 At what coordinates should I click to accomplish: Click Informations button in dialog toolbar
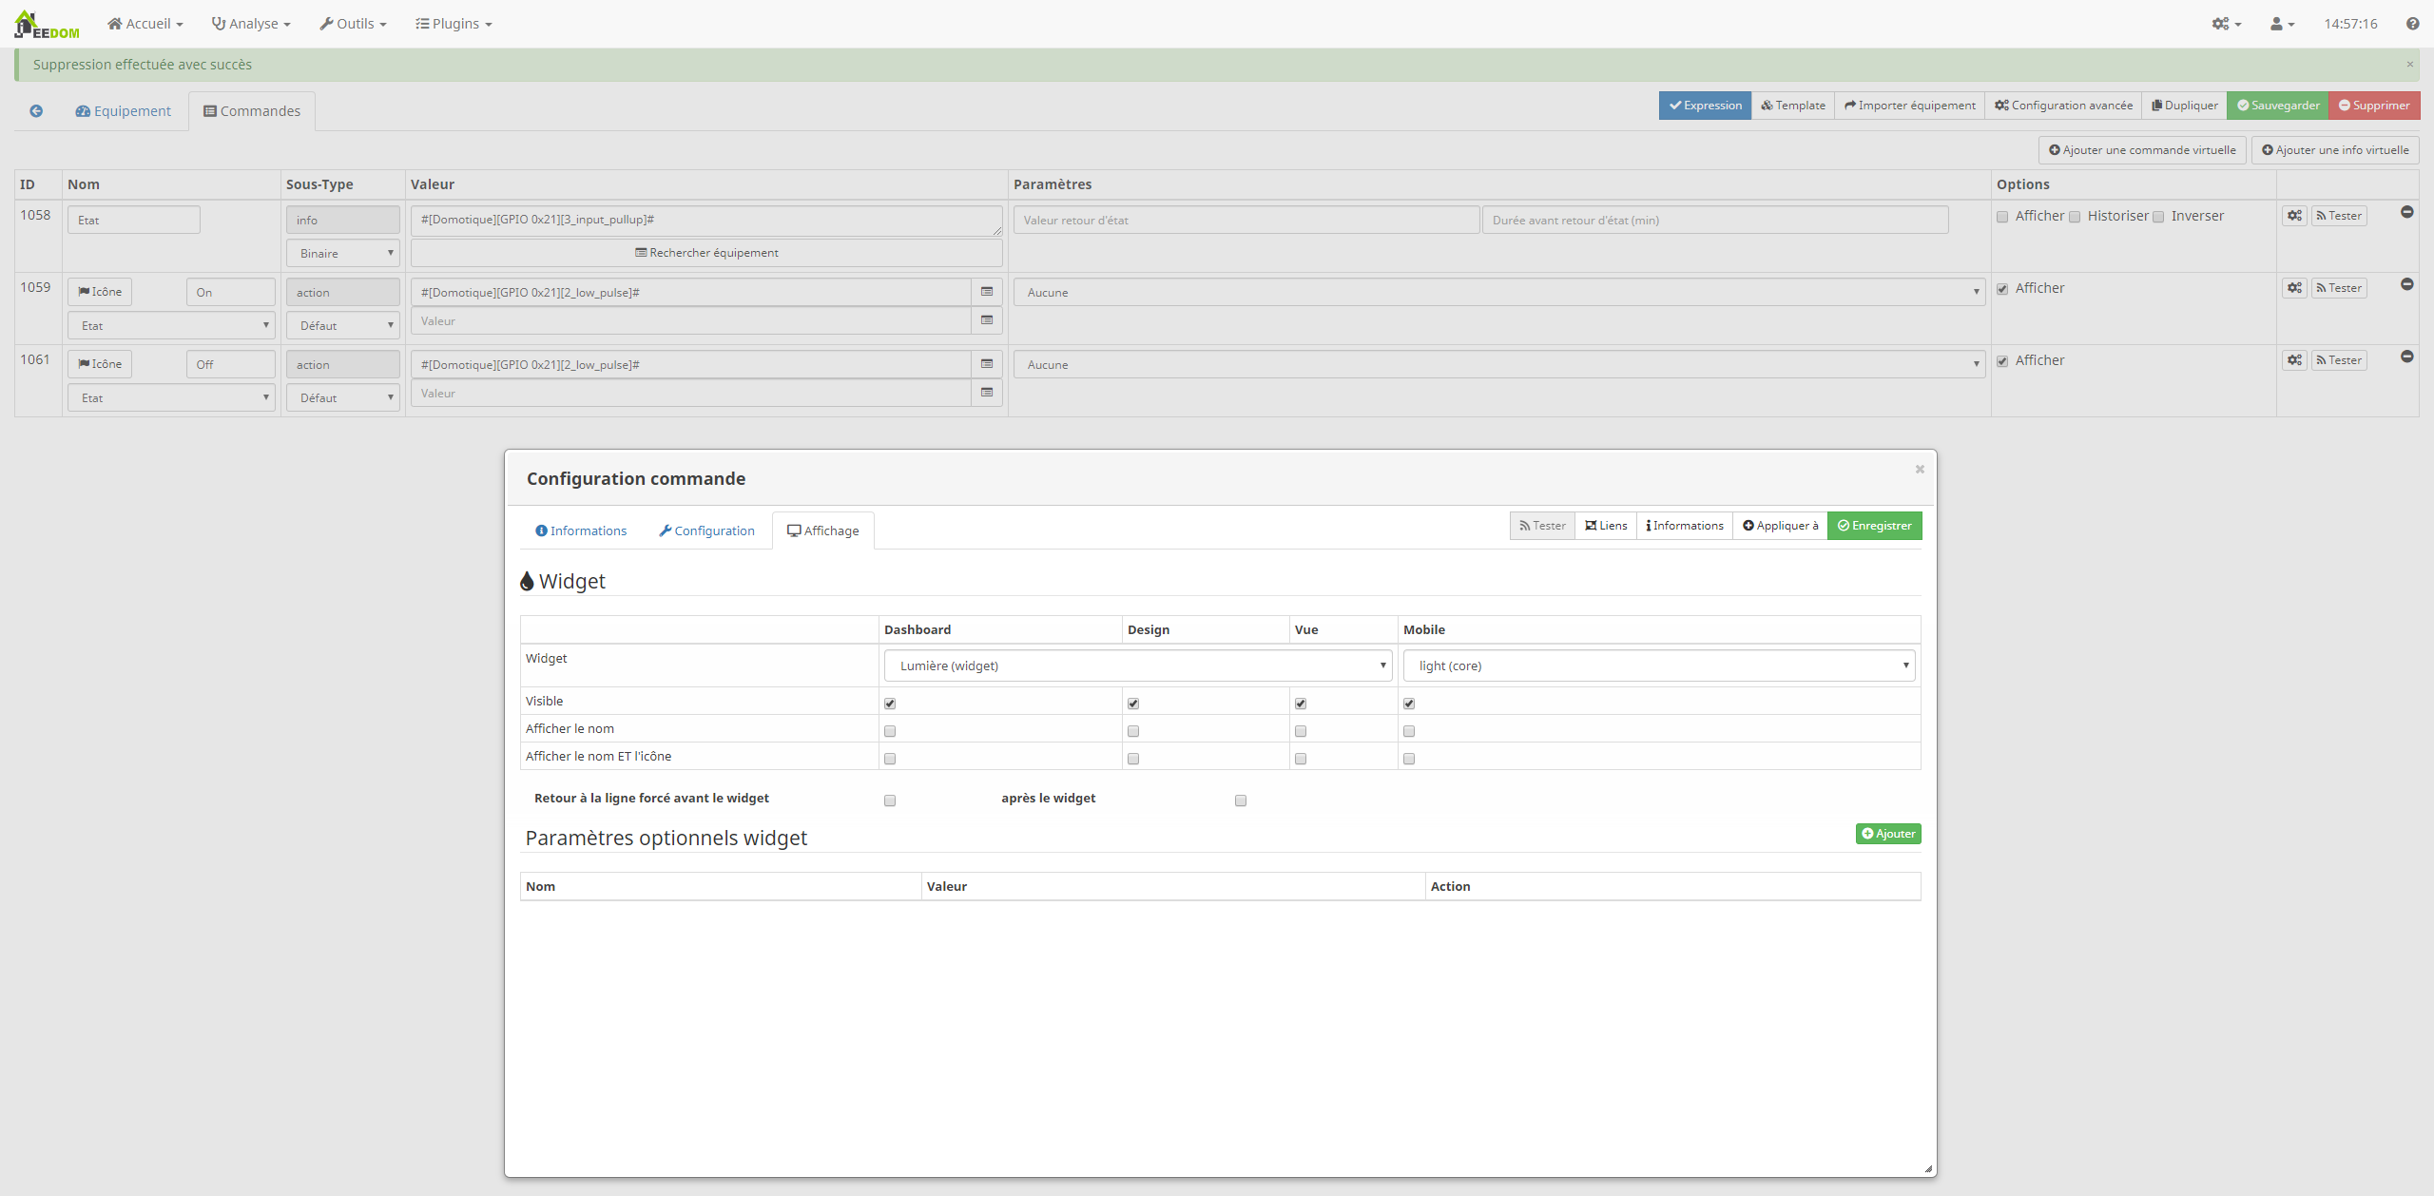(1684, 526)
